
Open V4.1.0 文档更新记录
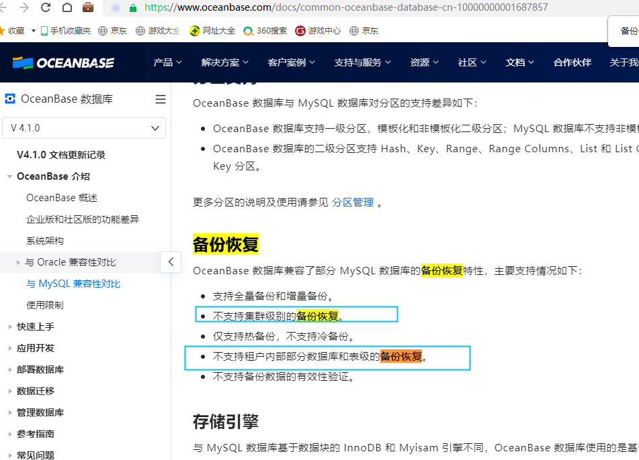[61, 155]
